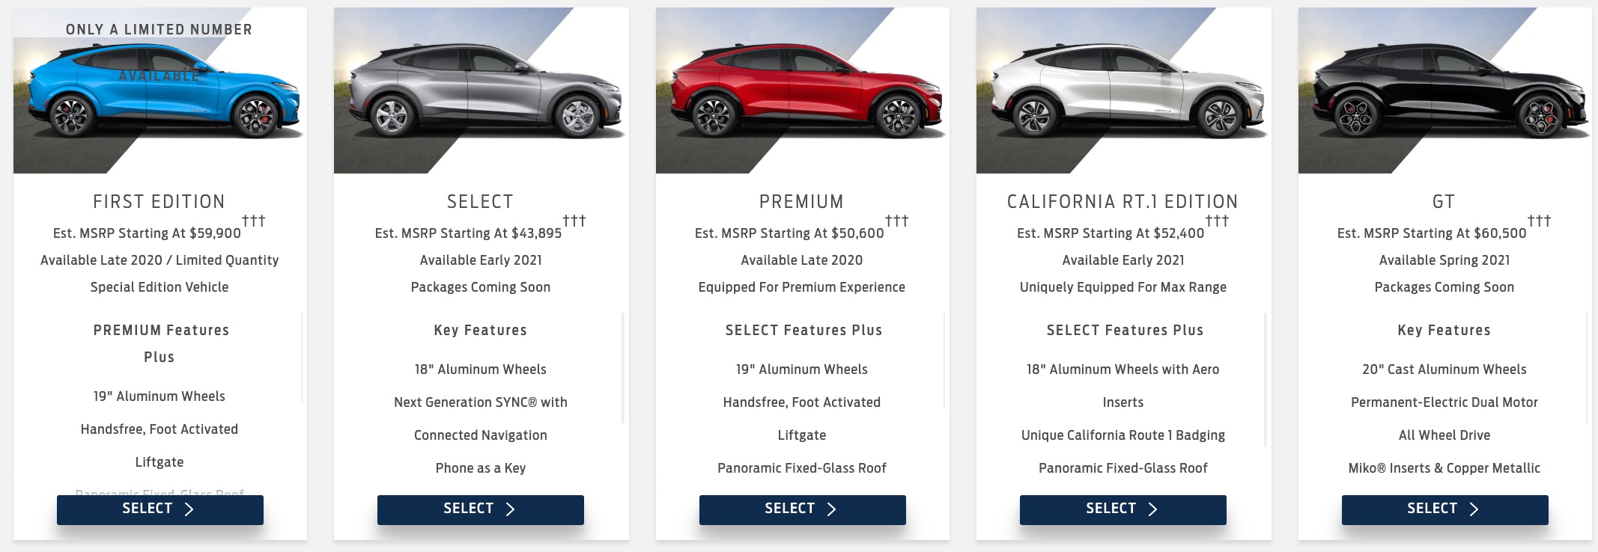This screenshot has height=552, width=1598.
Task: Open the footnote daggers next to $43,895 MSRP
Action: point(574,221)
